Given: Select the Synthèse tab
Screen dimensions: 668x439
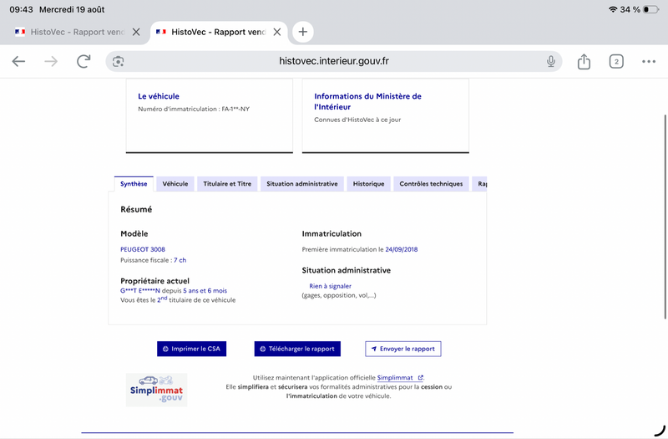Looking at the screenshot, I should [134, 184].
